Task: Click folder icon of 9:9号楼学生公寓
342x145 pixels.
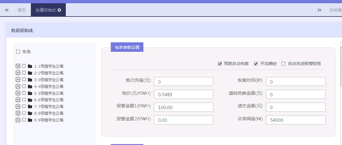Action: point(30,120)
